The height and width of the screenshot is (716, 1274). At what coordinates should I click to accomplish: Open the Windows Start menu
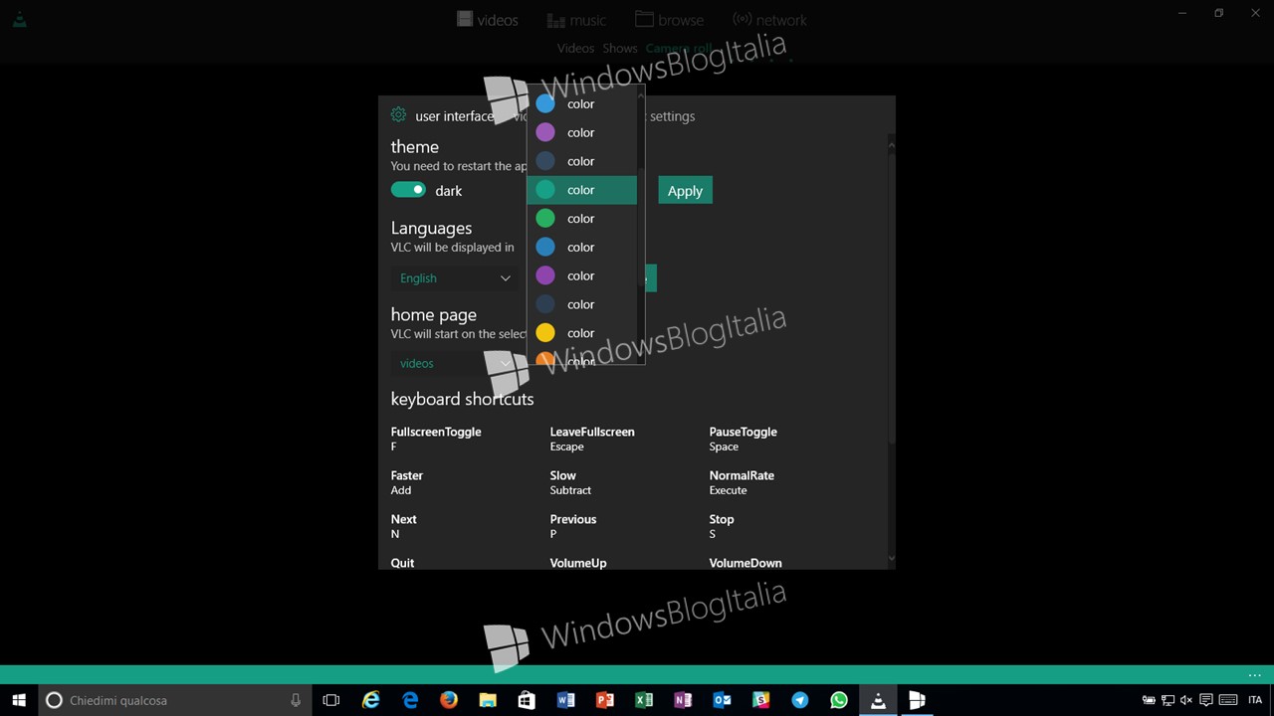pos(19,700)
